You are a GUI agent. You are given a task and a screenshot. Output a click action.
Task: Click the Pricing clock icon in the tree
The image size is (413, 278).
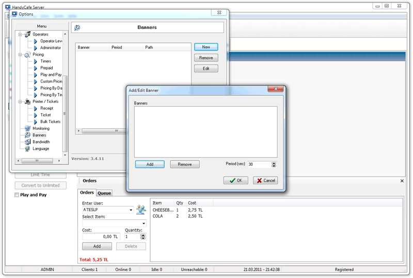click(27, 55)
